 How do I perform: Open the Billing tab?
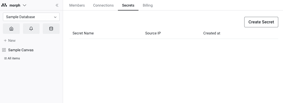click(x=148, y=6)
